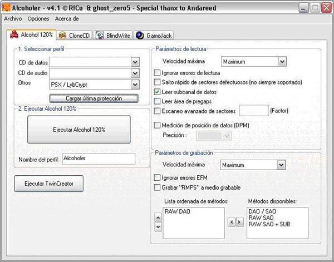Enable Medición de posición de datos (DPM)
The height and width of the screenshot is (262, 334).
click(157, 125)
